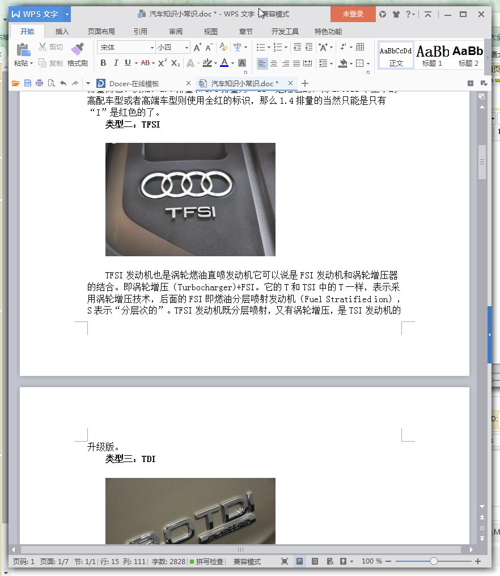Switch to the 审阅 ribbon tab

(176, 32)
